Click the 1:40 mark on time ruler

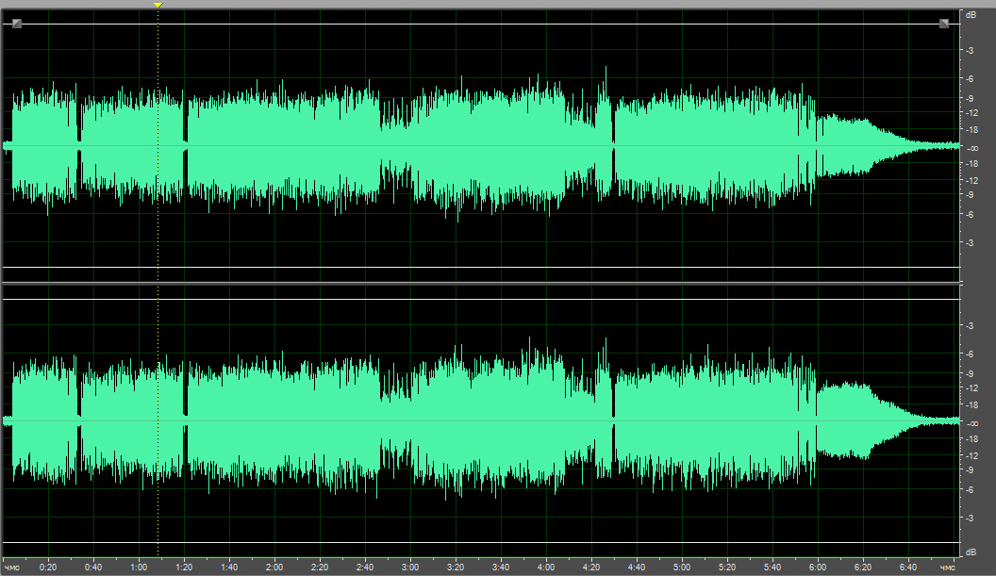pyautogui.click(x=229, y=568)
